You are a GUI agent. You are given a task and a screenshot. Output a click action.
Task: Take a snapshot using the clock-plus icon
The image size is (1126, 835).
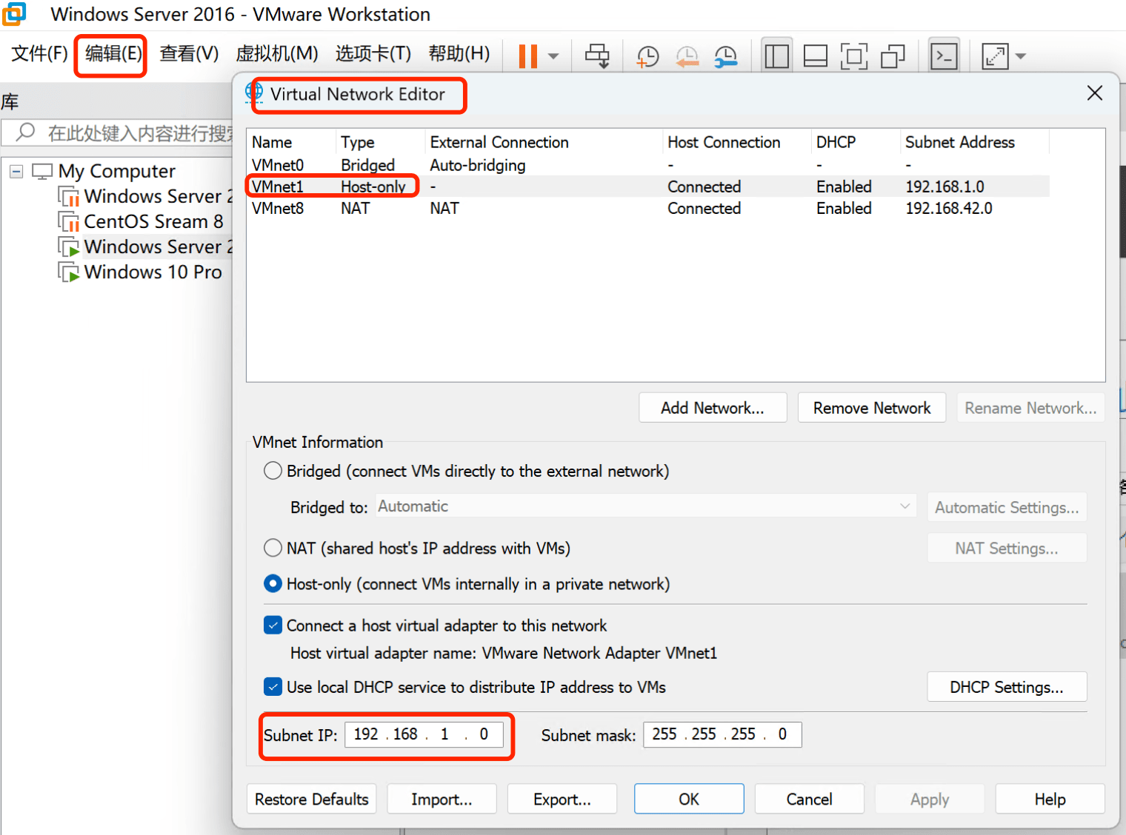[647, 56]
